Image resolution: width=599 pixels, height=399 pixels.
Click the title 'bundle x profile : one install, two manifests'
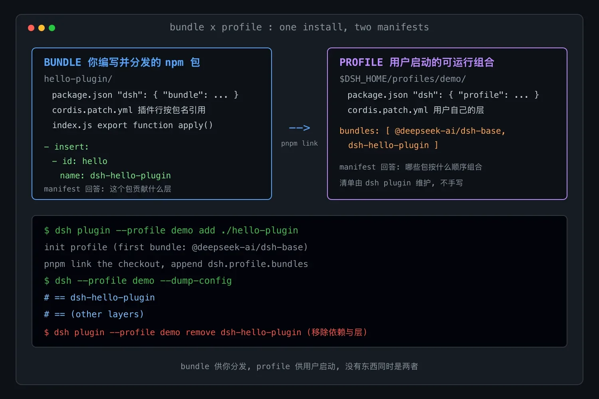tap(299, 27)
